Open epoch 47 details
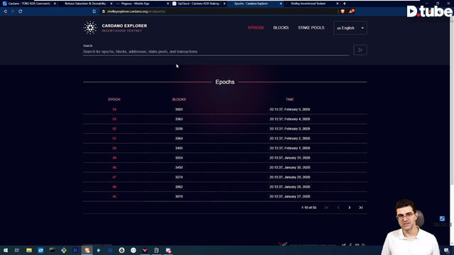Image resolution: width=454 pixels, height=255 pixels. pos(114,177)
